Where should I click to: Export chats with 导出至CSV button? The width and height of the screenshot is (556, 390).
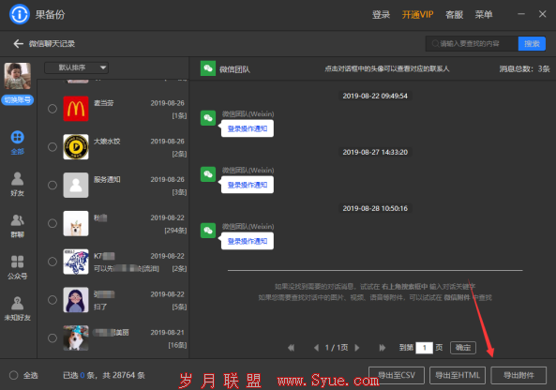[x=397, y=375]
